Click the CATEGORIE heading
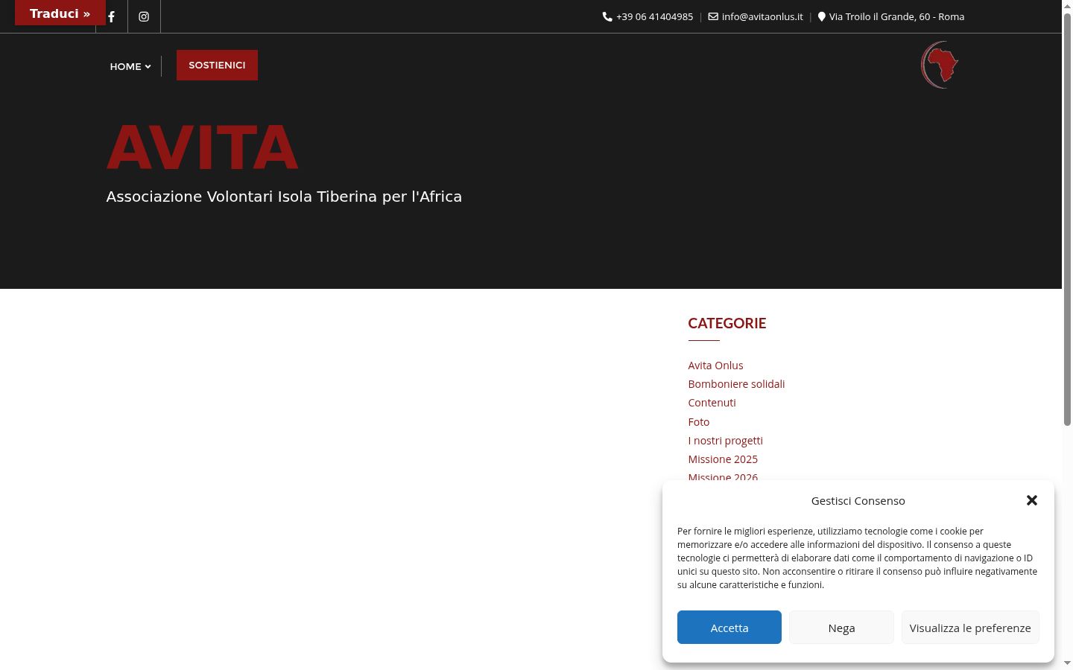The image size is (1073, 670). click(727, 323)
